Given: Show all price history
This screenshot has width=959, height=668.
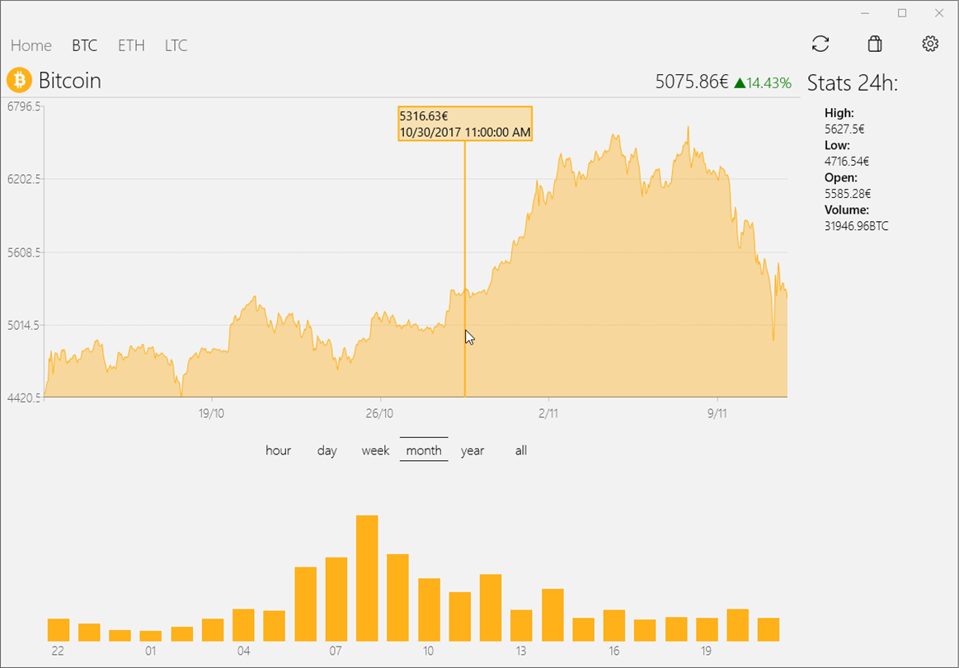Looking at the screenshot, I should point(520,450).
